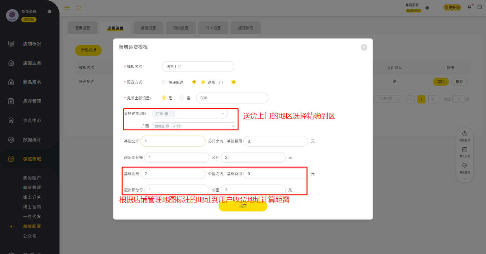
Task: Select 送货上门 delivery method radio
Action: pos(203,82)
